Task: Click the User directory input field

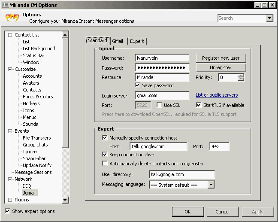Action: tap(182, 174)
